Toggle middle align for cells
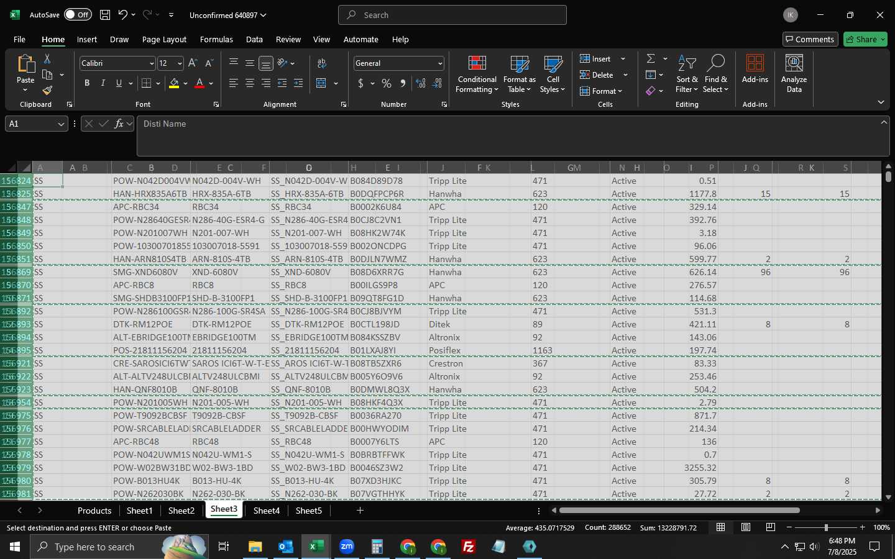895x559 pixels. (250, 63)
